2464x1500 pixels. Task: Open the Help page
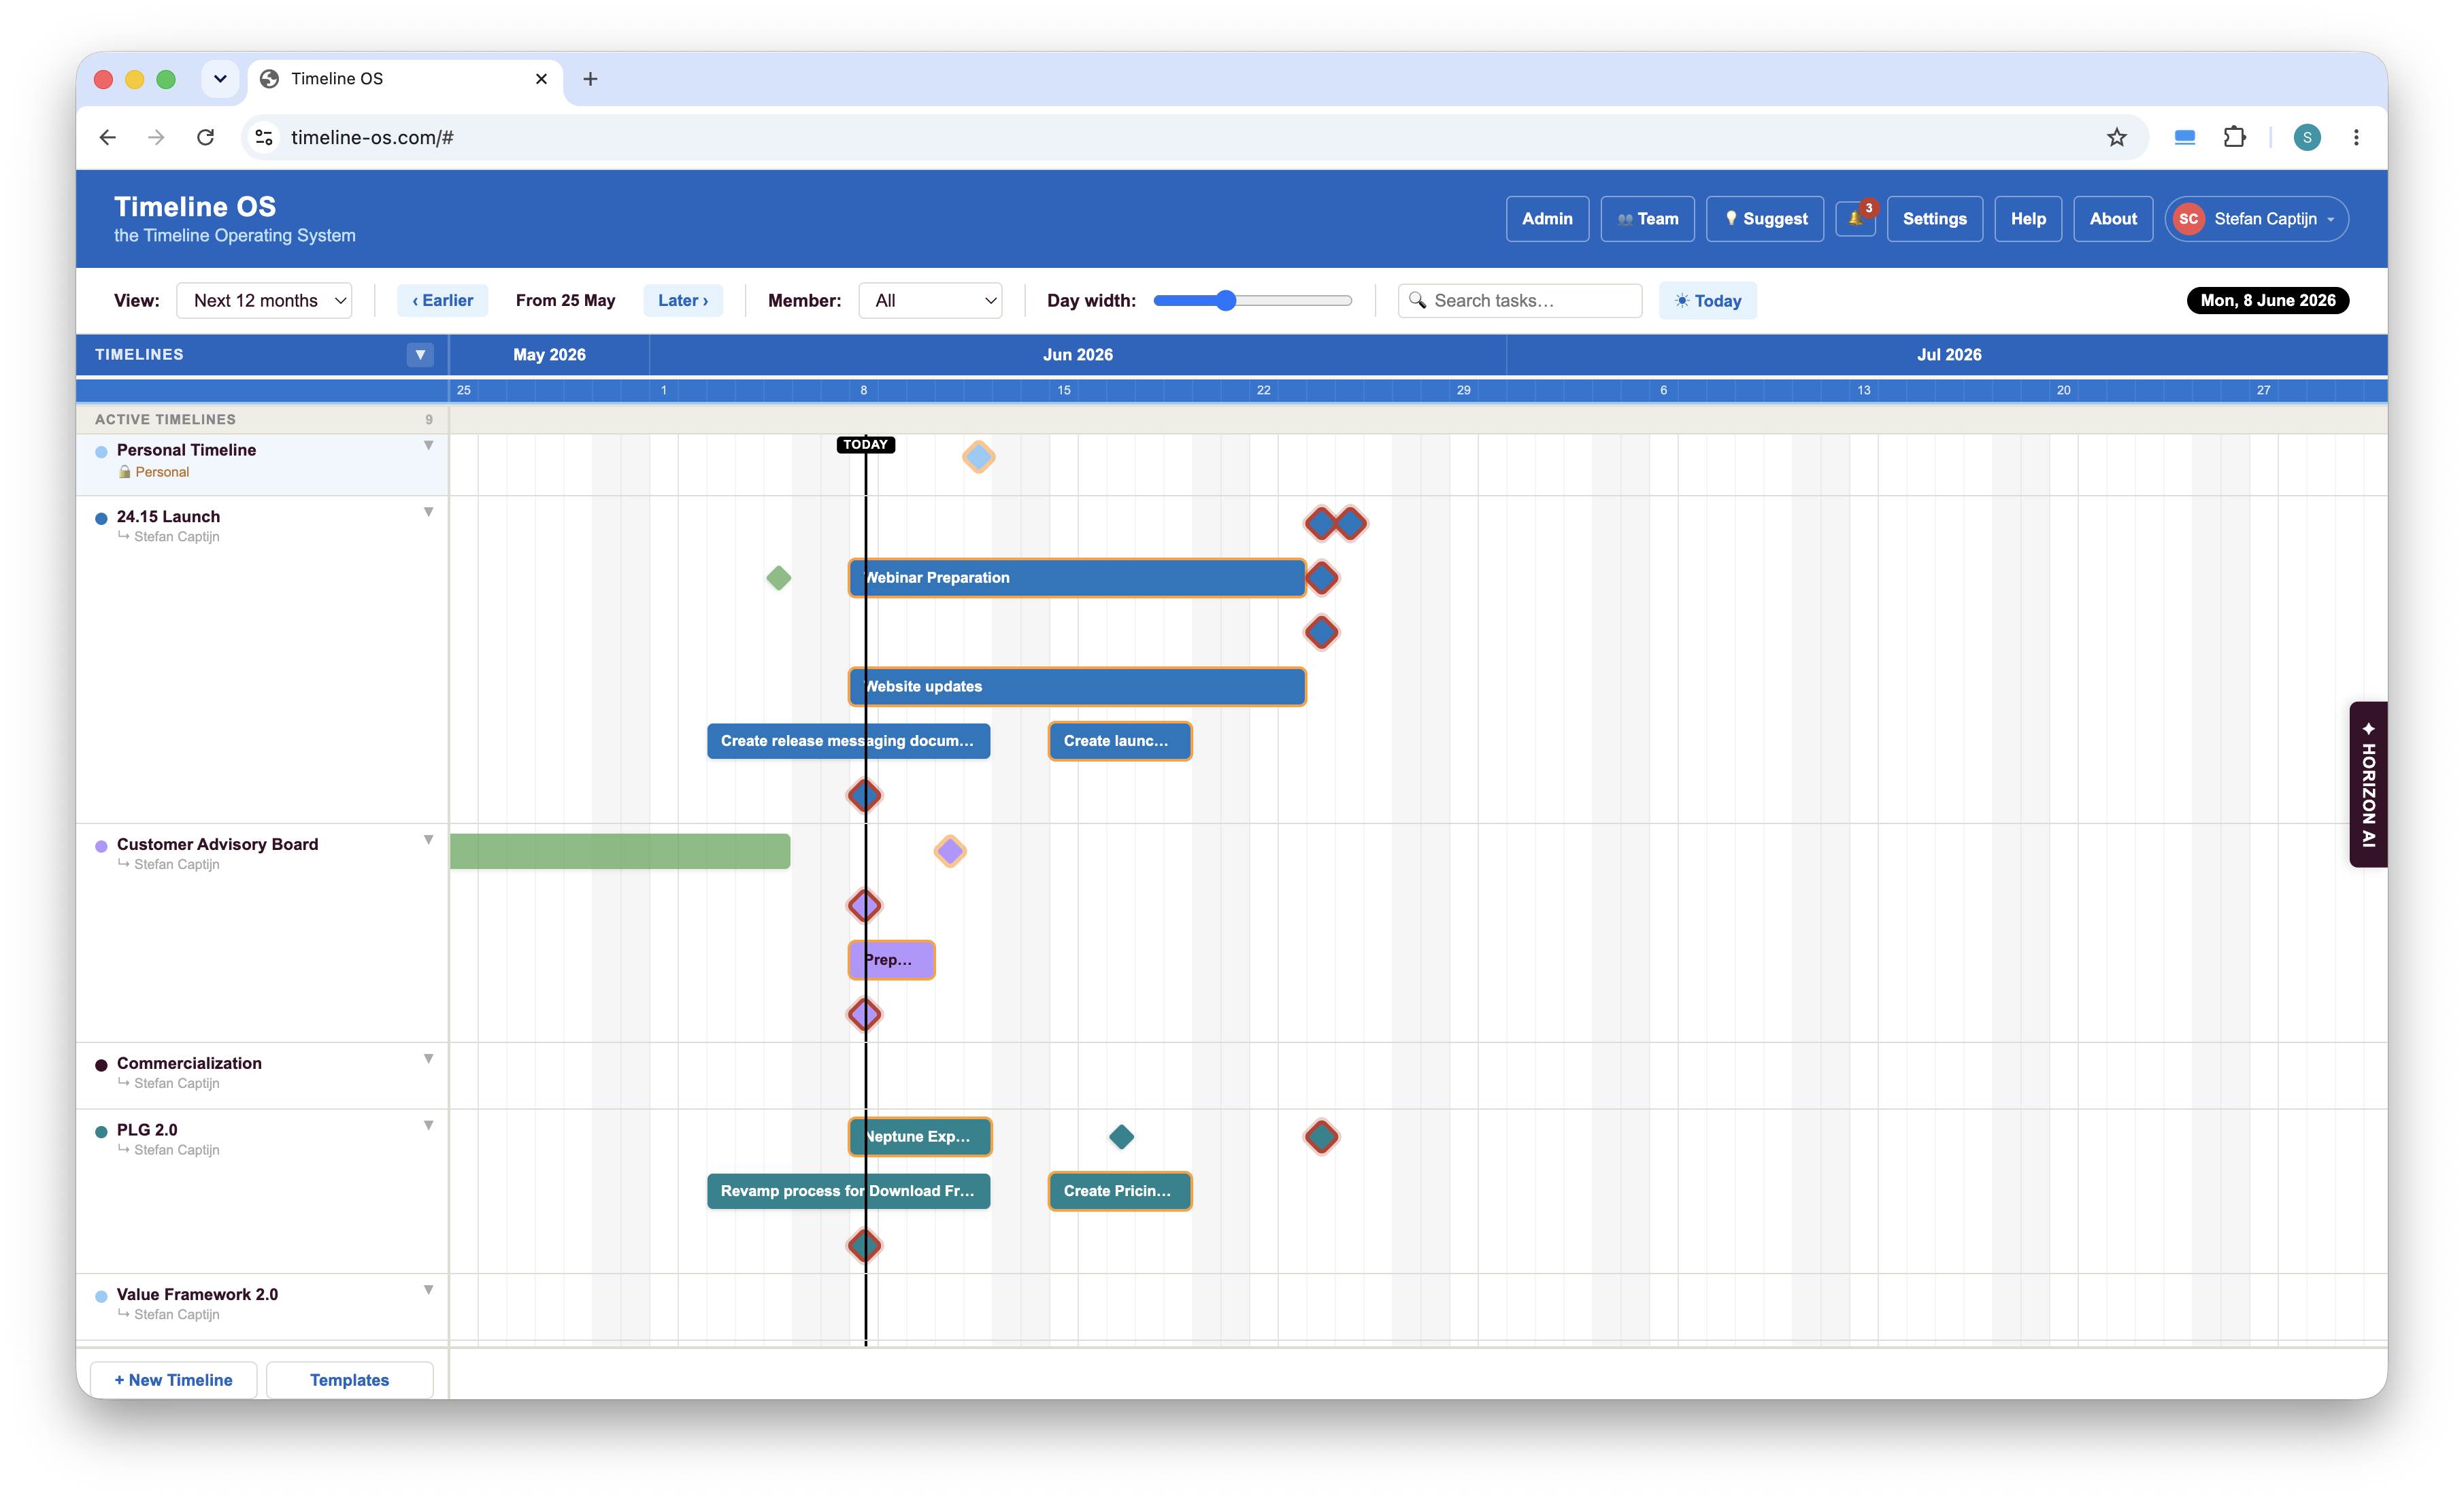point(2028,219)
